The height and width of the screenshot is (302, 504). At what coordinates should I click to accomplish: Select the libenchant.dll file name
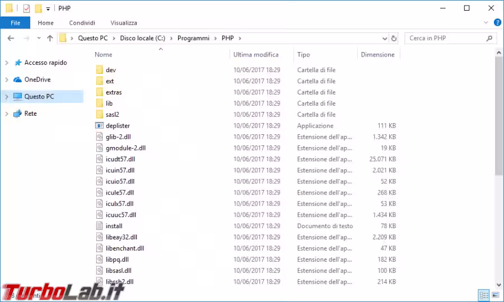point(125,248)
